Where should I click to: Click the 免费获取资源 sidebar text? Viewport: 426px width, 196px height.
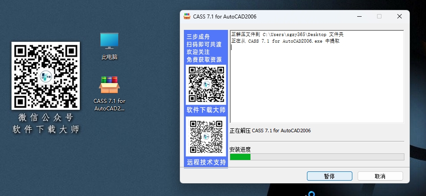pos(204,60)
